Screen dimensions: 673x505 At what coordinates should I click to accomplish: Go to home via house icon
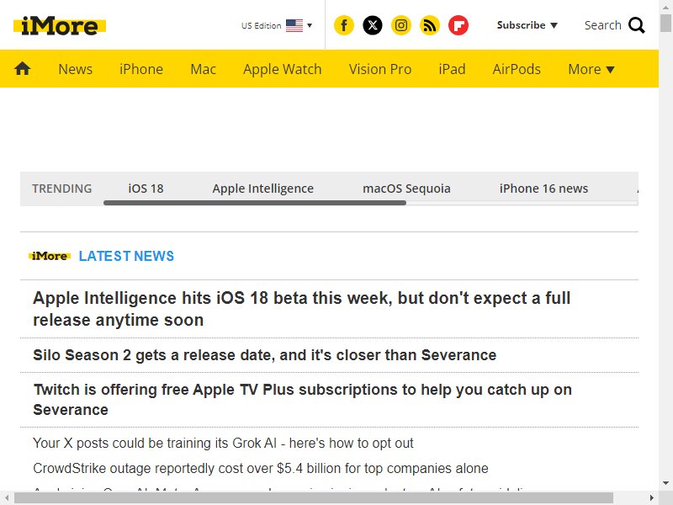(x=23, y=69)
